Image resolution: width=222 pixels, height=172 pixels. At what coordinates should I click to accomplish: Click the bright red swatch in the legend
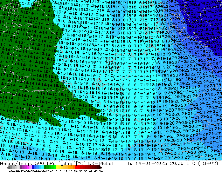point(76,167)
